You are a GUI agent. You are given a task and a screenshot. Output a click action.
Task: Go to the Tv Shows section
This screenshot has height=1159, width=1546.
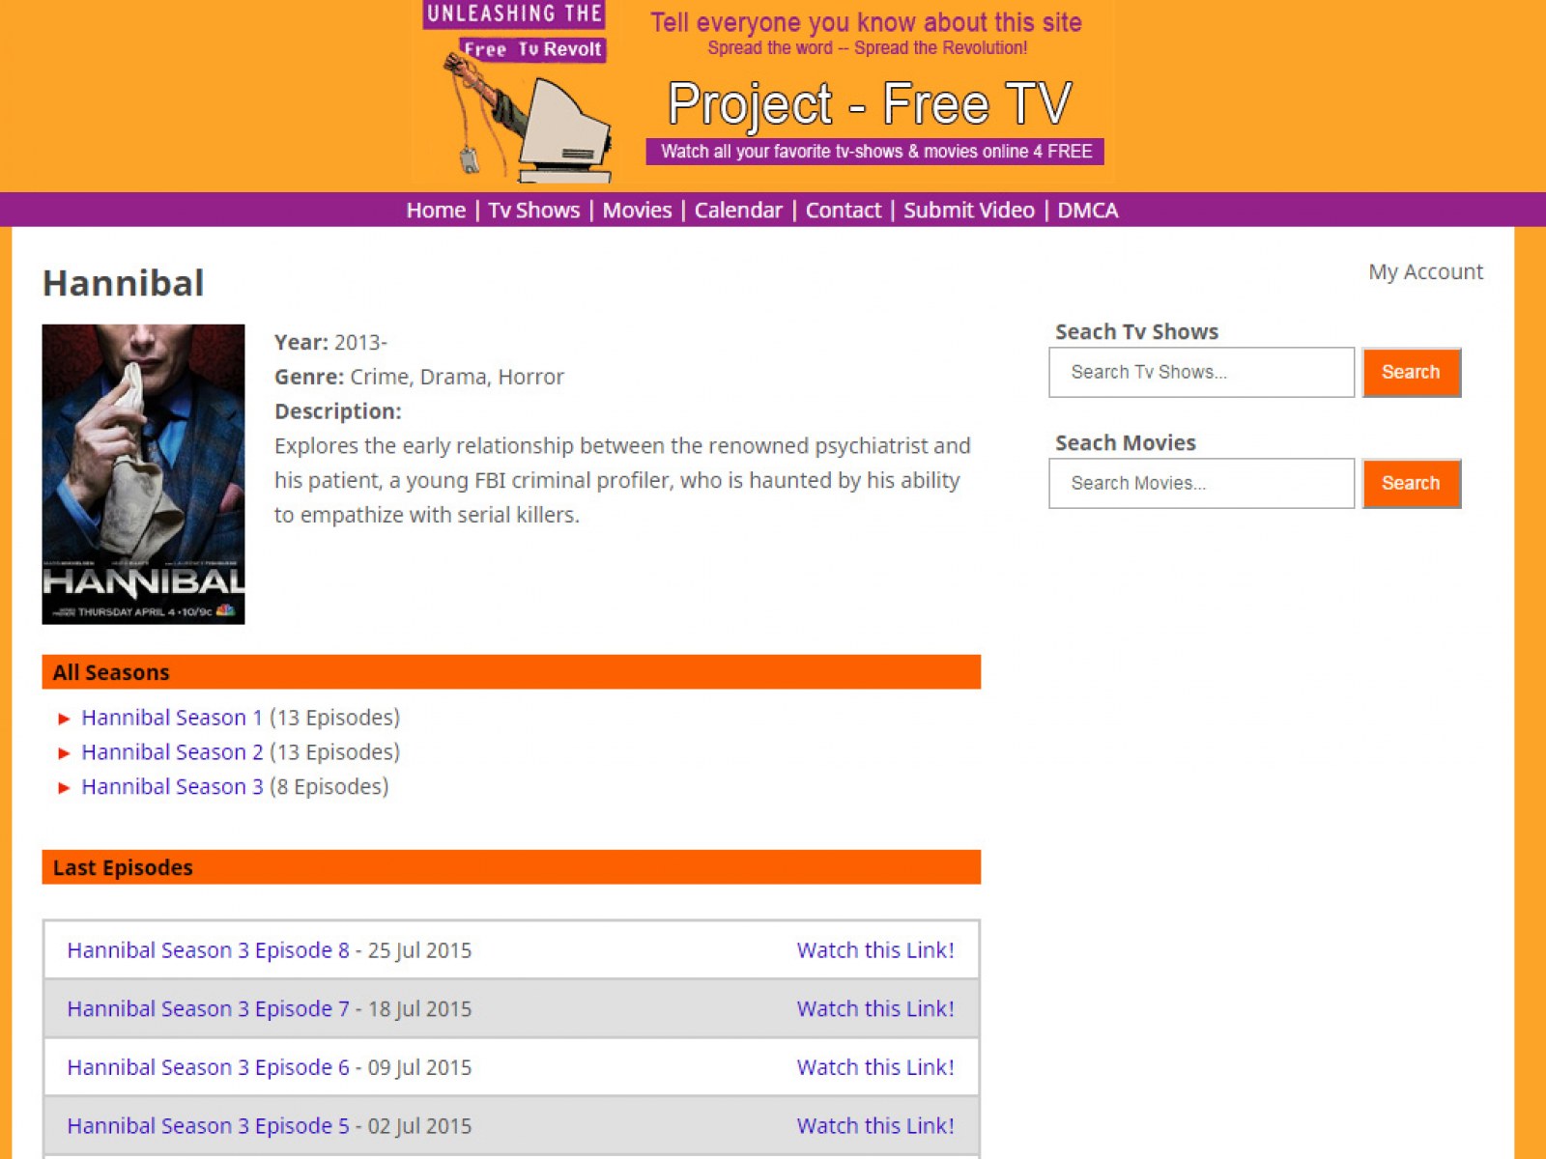[532, 210]
